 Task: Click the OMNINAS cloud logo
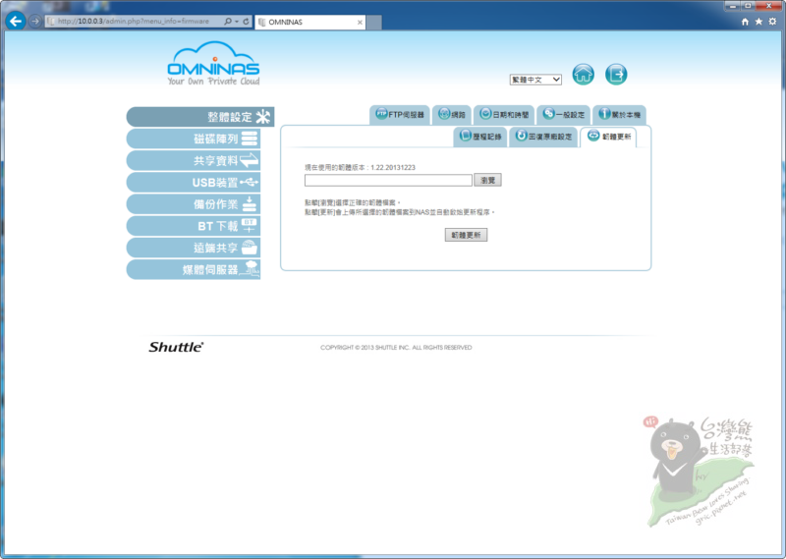(x=213, y=63)
